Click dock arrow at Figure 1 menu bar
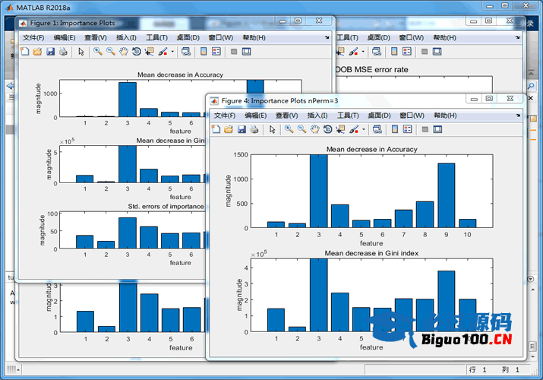Screen dimensions: 543x380 coord(327,37)
